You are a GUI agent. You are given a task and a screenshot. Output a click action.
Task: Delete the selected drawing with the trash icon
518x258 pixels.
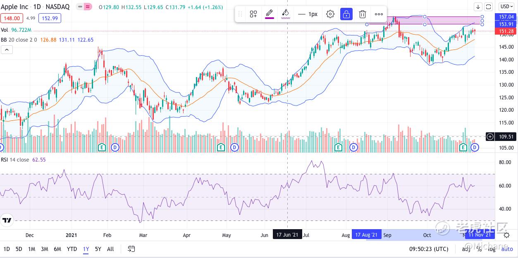click(363, 14)
